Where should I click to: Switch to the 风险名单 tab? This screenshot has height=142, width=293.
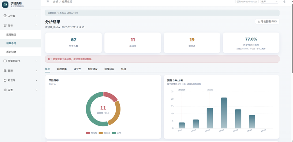pos(62,69)
